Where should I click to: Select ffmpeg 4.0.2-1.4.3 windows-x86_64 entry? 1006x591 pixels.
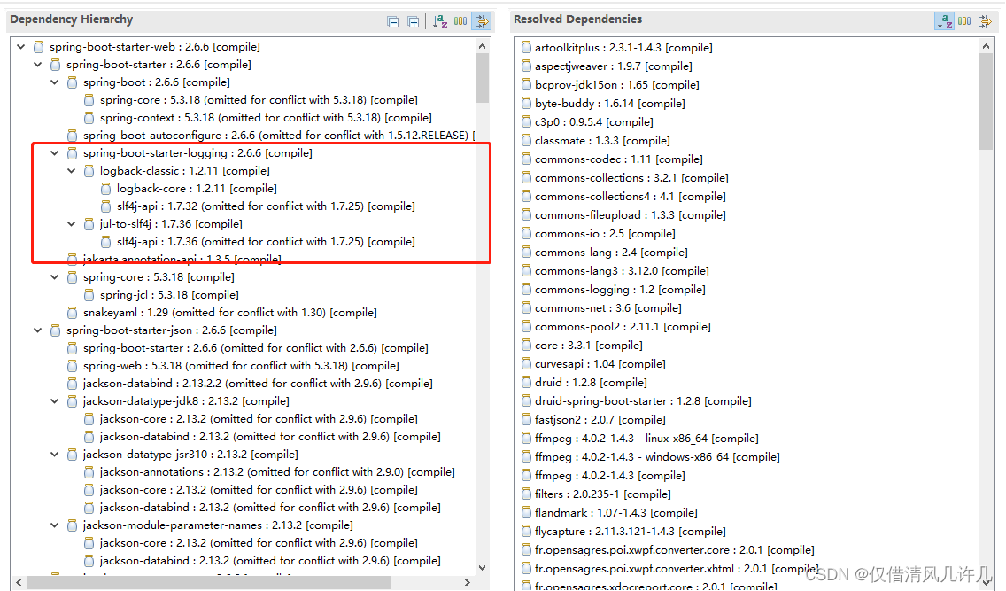(x=657, y=457)
